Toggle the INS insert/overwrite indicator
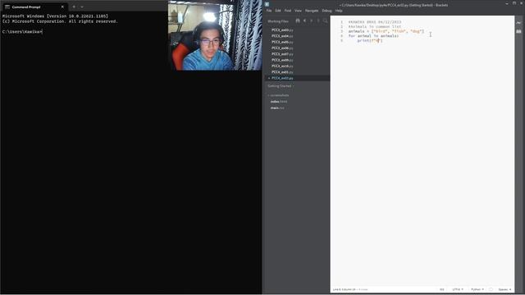 [441, 289]
